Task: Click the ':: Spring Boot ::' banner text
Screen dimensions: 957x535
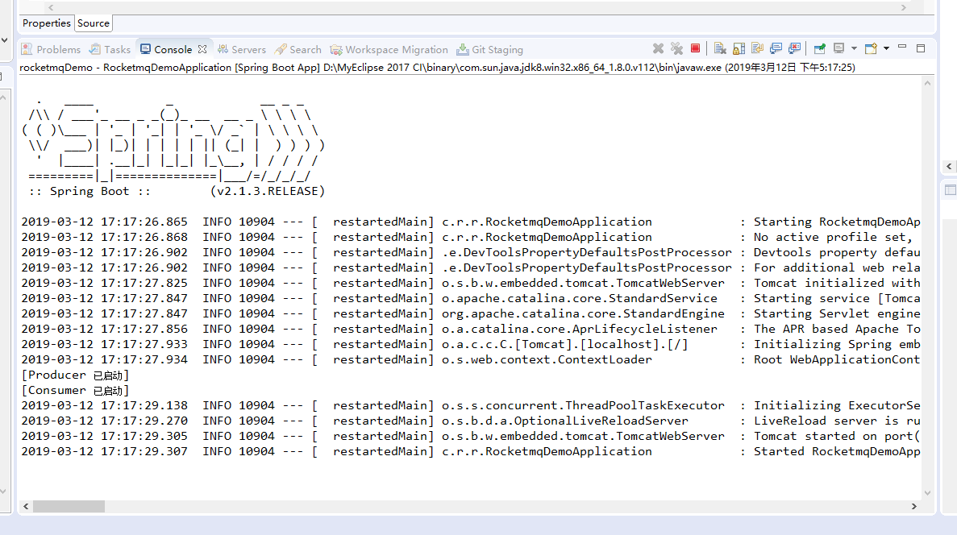Action: point(89,192)
